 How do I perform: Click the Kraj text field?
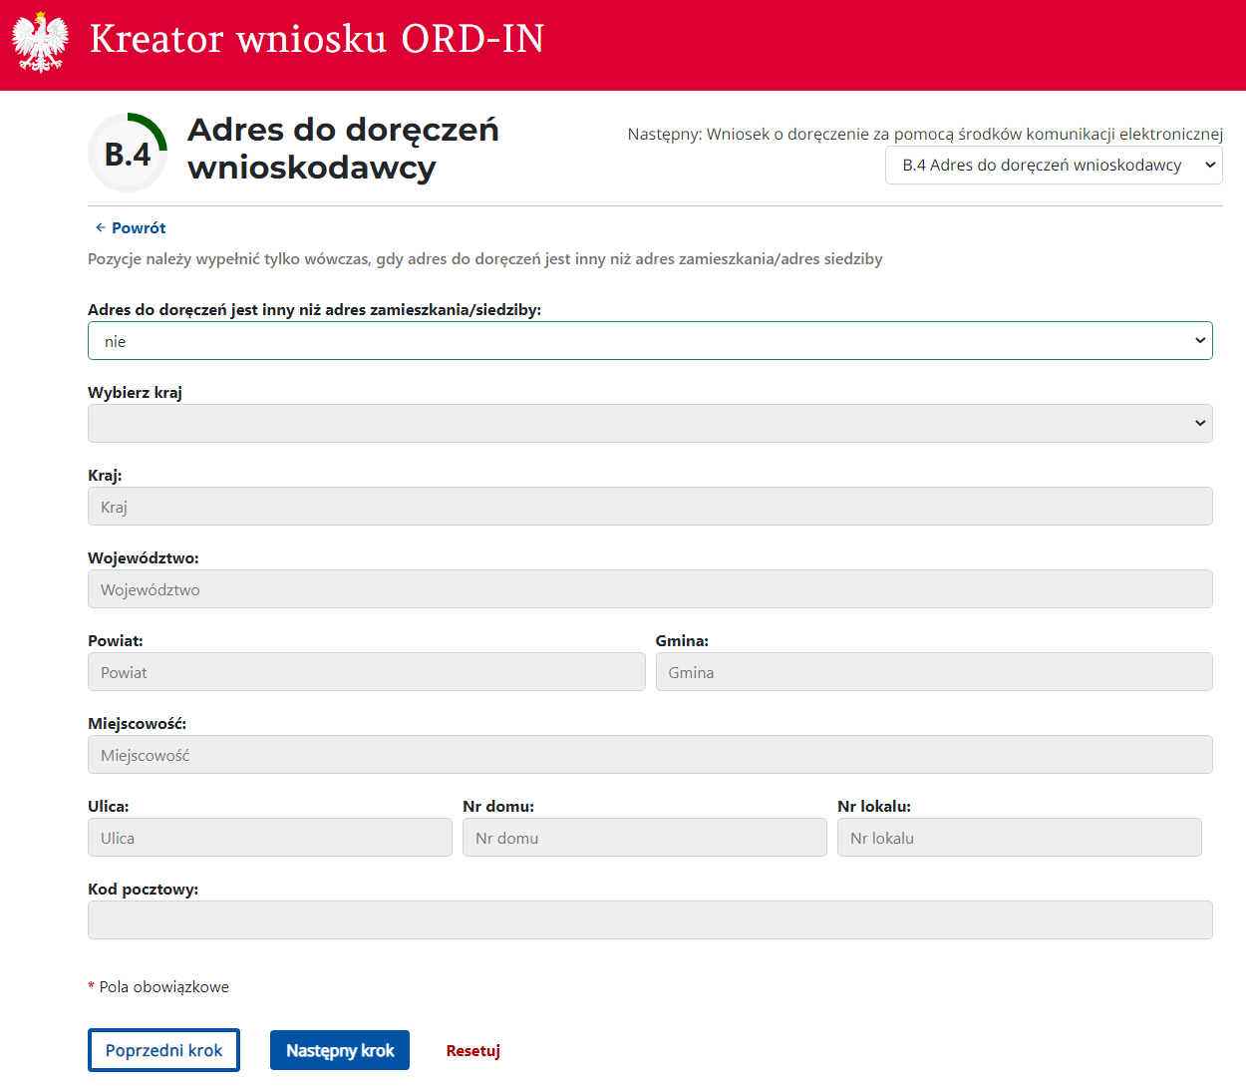(x=649, y=507)
